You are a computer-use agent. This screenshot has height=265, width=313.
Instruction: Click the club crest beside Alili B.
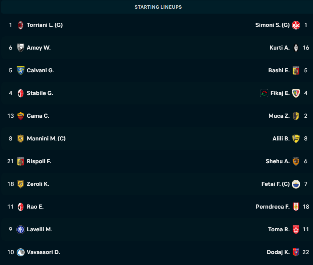[296, 139]
